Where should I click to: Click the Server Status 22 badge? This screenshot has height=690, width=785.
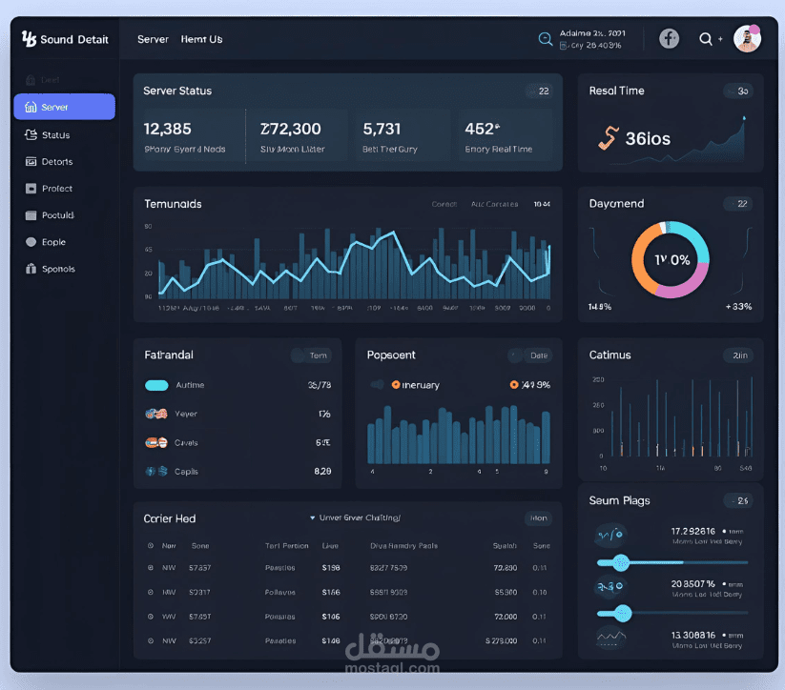pyautogui.click(x=541, y=91)
